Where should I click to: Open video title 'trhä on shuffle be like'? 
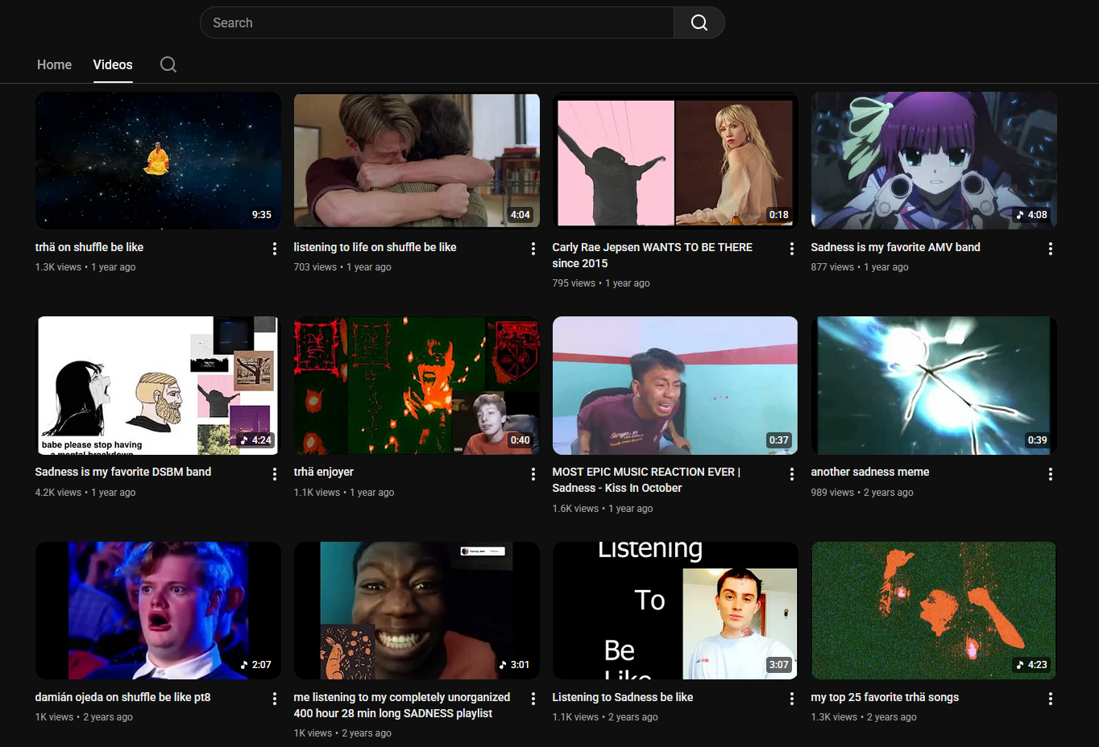89,247
